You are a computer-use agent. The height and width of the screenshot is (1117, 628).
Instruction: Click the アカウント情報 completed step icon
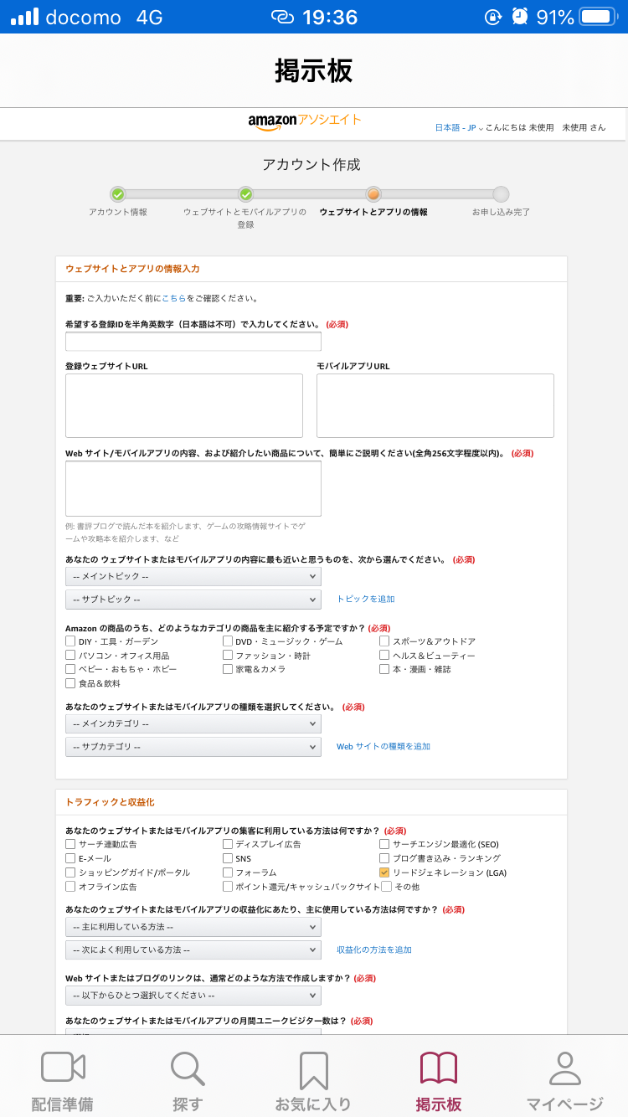118,194
